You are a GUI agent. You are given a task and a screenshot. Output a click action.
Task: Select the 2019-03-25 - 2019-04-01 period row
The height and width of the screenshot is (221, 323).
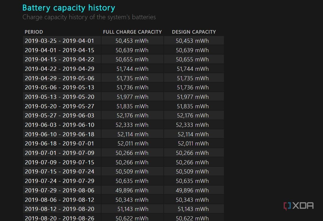[x=59, y=41]
